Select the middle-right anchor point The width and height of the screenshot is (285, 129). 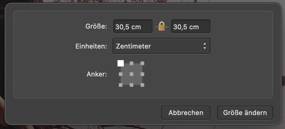coord(142,74)
